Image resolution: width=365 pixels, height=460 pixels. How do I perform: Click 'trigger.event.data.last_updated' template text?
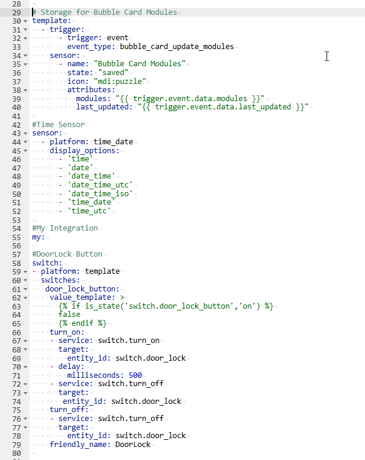223,107
